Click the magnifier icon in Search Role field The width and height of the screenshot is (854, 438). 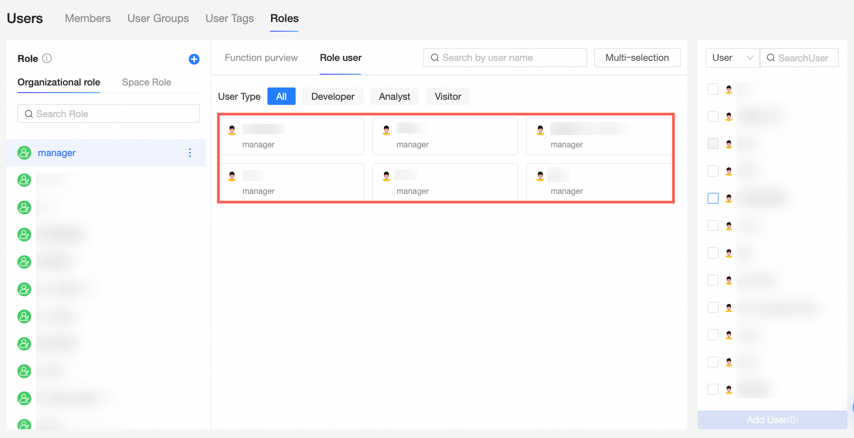click(x=29, y=114)
